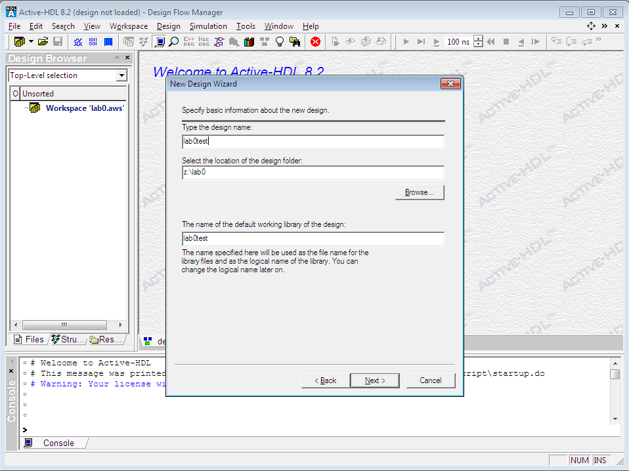The height and width of the screenshot is (471, 629).
Task: Click the red stop X icon
Action: [x=315, y=42]
